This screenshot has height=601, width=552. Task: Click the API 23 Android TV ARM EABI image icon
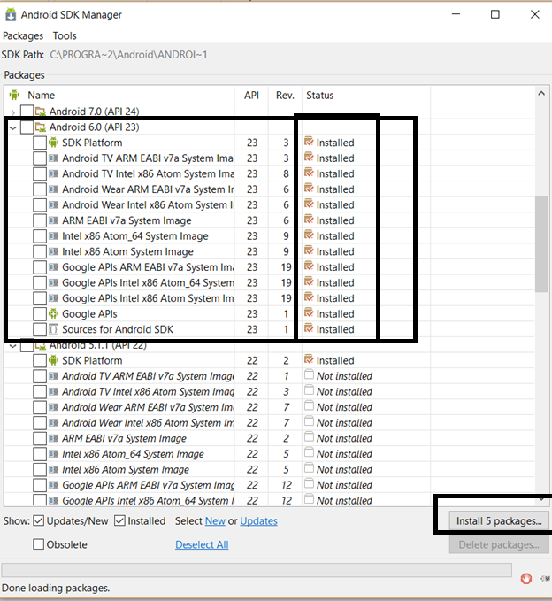pos(53,158)
